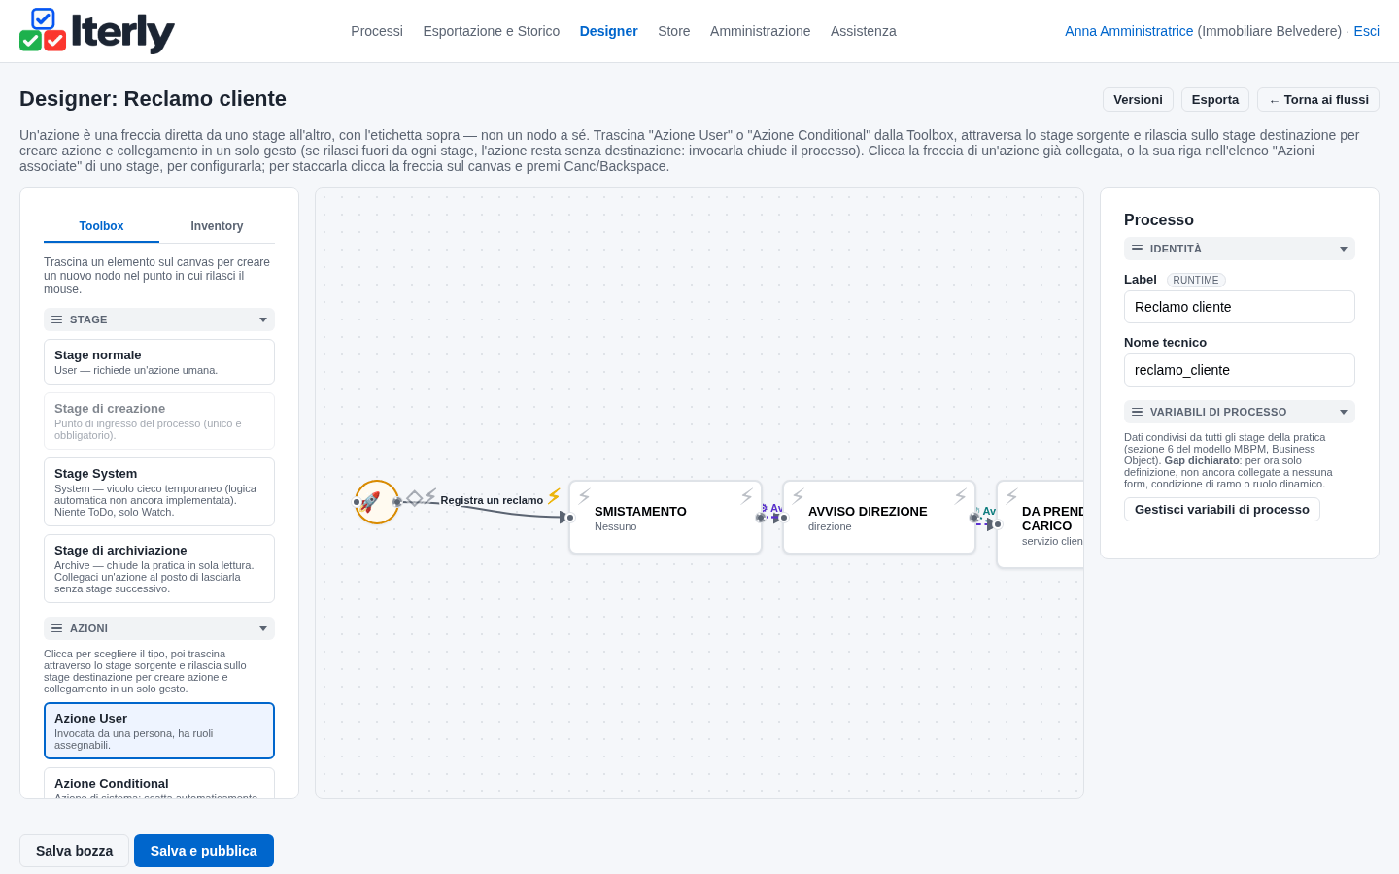
Task: Open the Processi menu
Action: click(377, 31)
